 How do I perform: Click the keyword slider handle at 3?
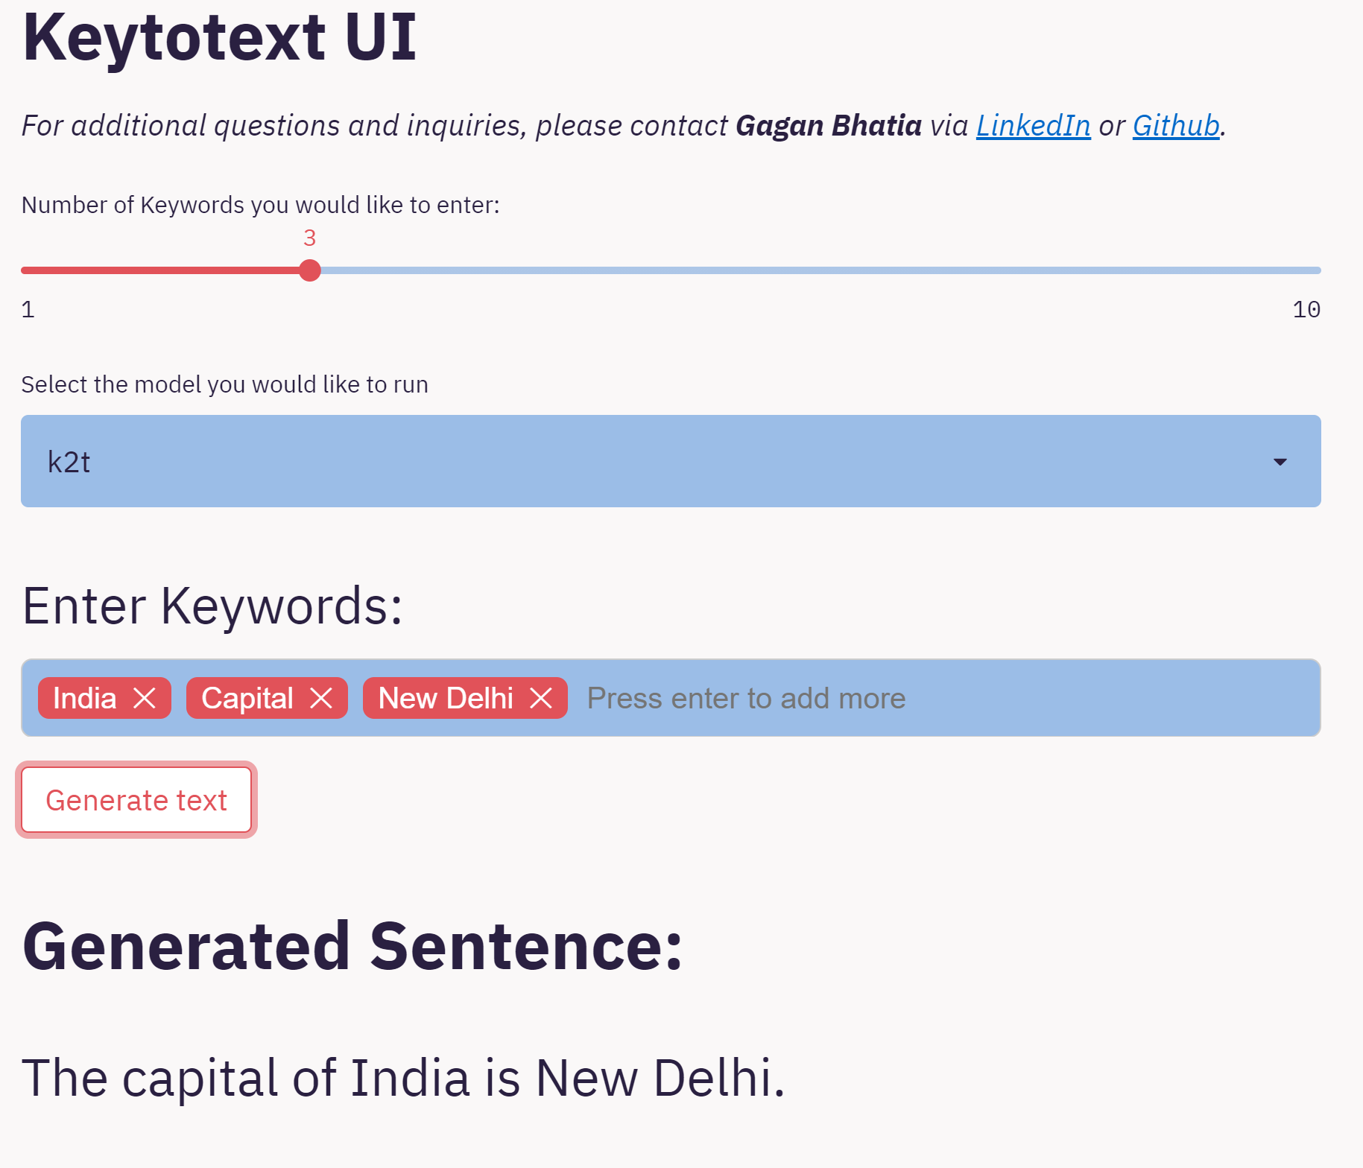click(310, 270)
